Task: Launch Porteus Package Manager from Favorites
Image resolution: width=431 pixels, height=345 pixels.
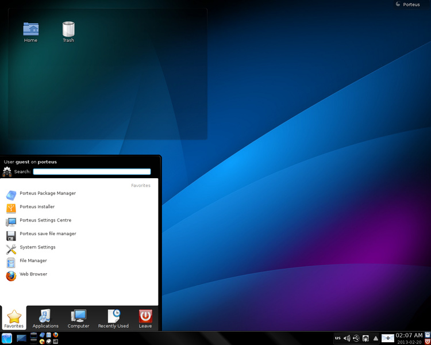Action: (x=79, y=194)
